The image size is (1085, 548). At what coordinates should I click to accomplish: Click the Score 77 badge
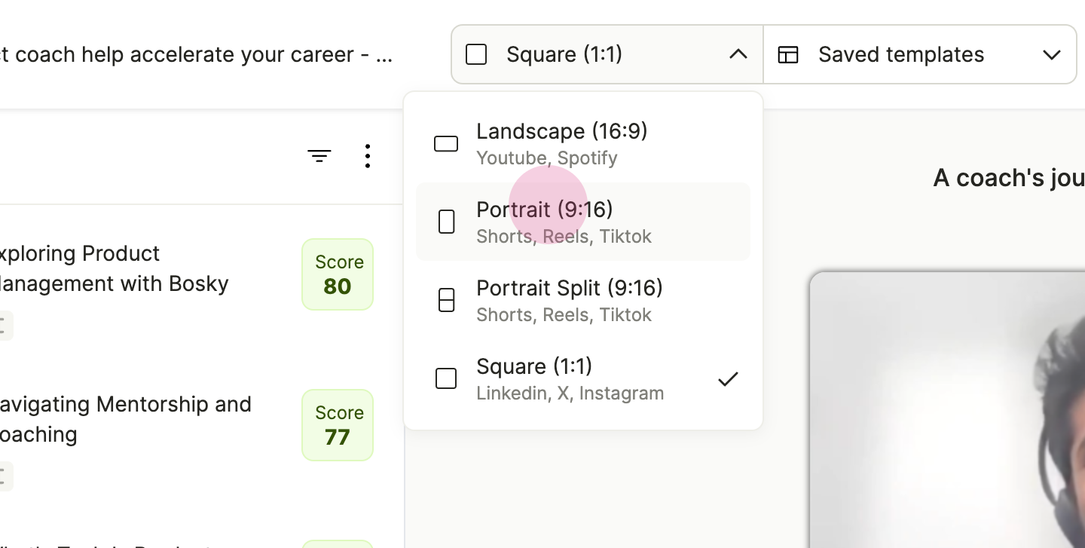tap(338, 425)
